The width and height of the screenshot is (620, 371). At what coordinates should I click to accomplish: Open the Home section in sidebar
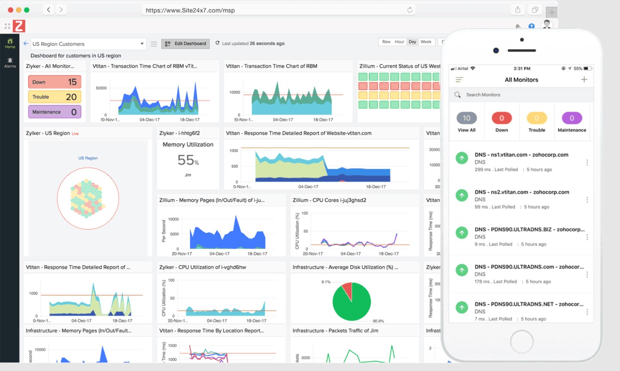click(x=10, y=43)
